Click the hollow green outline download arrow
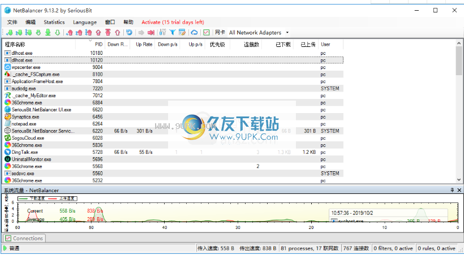The image size is (464, 255). point(57,33)
